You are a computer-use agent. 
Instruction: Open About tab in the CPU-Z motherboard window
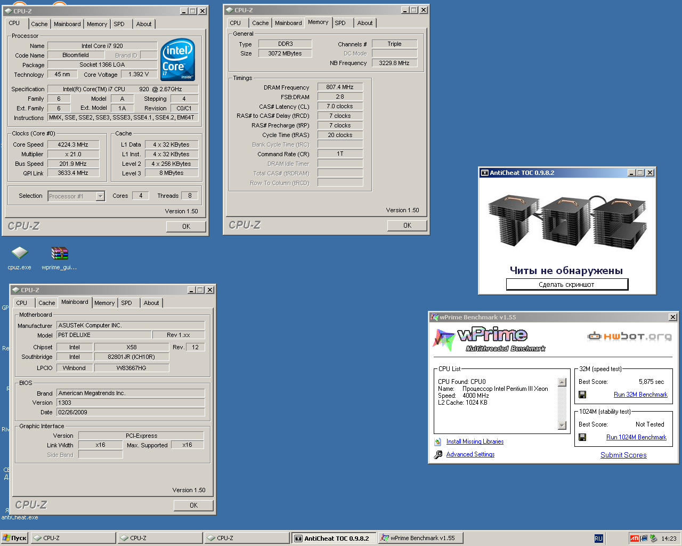[151, 303]
